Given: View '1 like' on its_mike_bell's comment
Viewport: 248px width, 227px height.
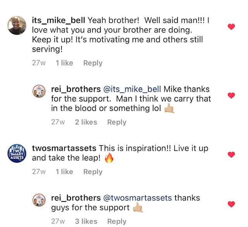Looking at the screenshot, I should [64, 63].
